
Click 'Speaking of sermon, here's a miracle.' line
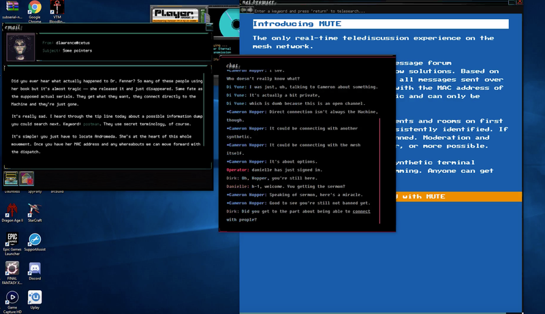click(x=294, y=195)
